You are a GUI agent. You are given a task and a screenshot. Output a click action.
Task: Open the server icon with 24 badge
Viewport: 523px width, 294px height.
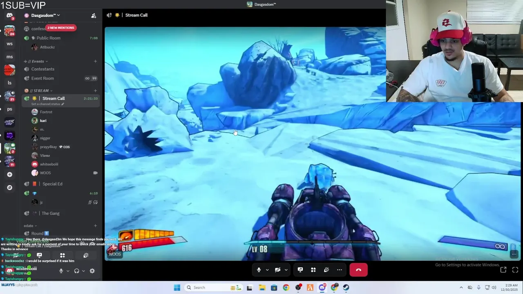[x=9, y=31]
